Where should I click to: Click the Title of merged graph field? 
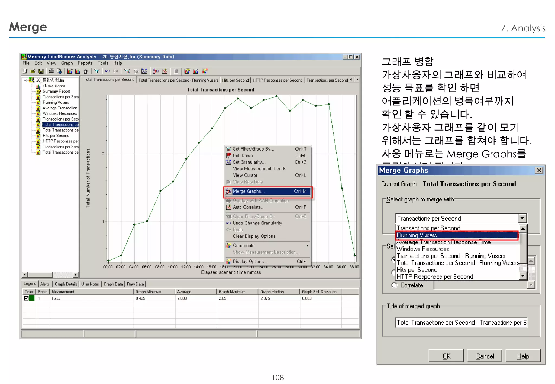click(x=461, y=323)
